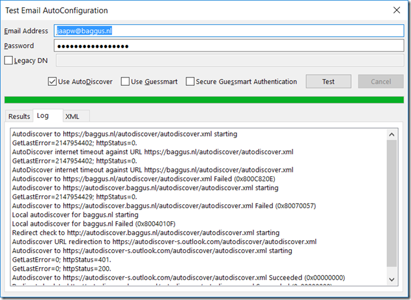This screenshot has width=411, height=300.
Task: Enable the Use Guessmart checkbox
Action: click(126, 82)
